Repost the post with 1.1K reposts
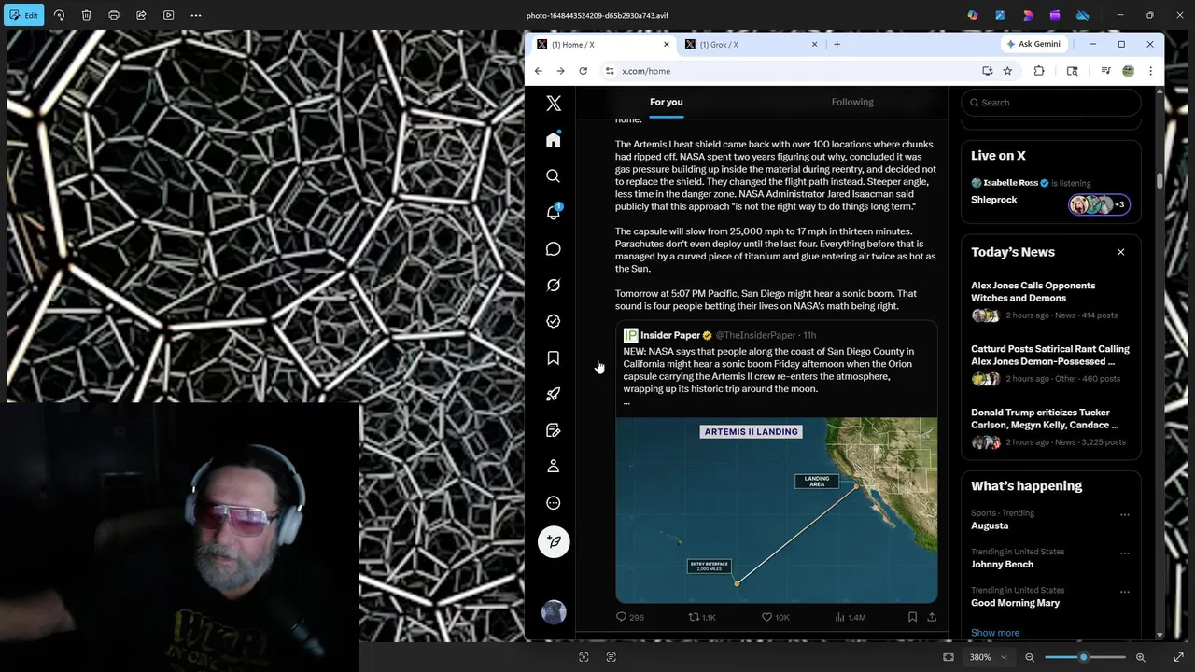1195x672 pixels. coord(702,617)
